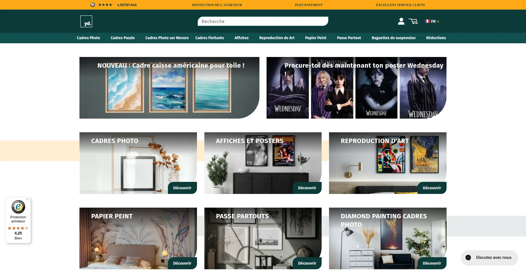Open the PASSE PARTOUTS category image
526x272 pixels.
click(263, 238)
